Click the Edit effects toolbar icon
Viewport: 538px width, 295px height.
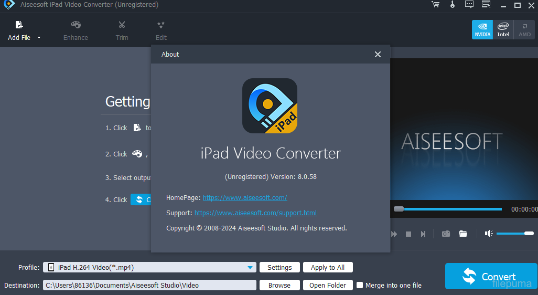(x=161, y=25)
